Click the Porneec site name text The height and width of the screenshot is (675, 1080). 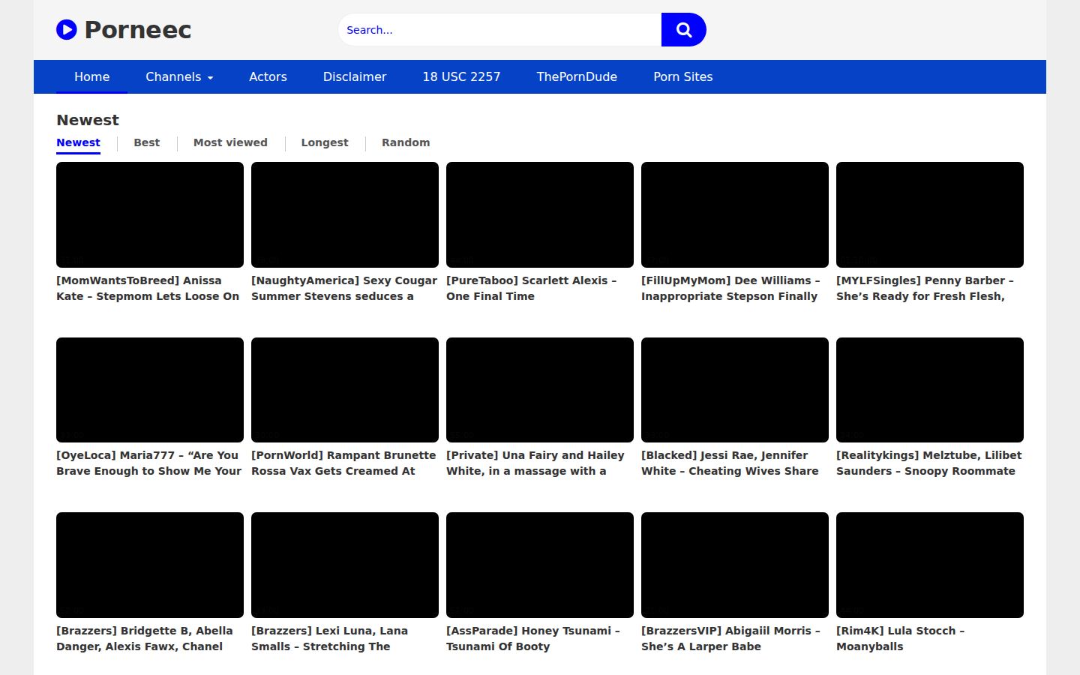click(x=138, y=30)
